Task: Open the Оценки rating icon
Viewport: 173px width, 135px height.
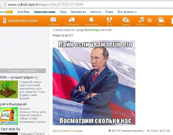Action: click(x=126, y=20)
